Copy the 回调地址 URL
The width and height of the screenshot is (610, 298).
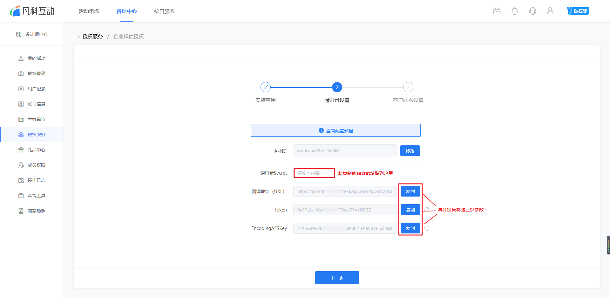pos(410,191)
